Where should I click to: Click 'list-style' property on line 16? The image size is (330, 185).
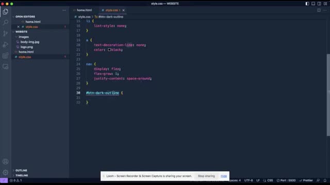pos(104,26)
